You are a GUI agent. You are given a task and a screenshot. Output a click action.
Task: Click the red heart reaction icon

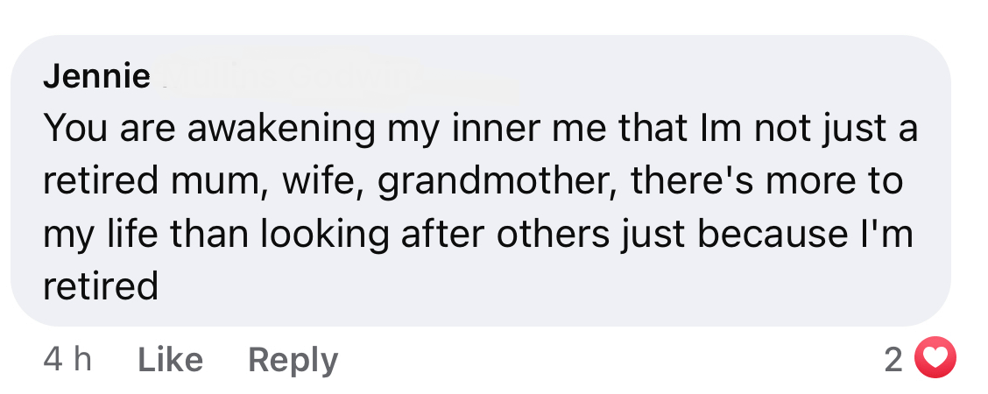(x=935, y=360)
